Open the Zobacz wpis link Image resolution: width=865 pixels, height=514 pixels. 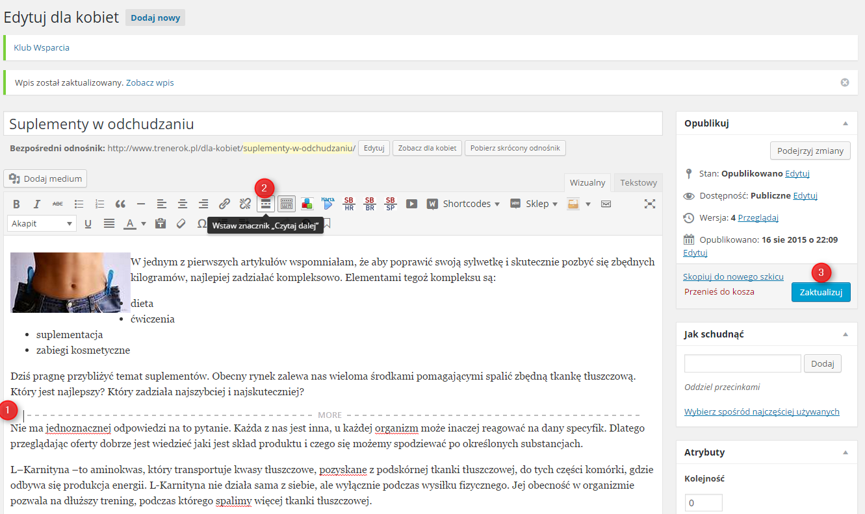[150, 82]
